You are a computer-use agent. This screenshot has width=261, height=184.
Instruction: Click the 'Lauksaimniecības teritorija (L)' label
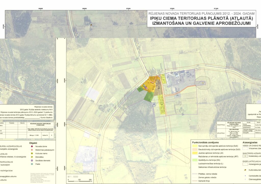point(211,164)
